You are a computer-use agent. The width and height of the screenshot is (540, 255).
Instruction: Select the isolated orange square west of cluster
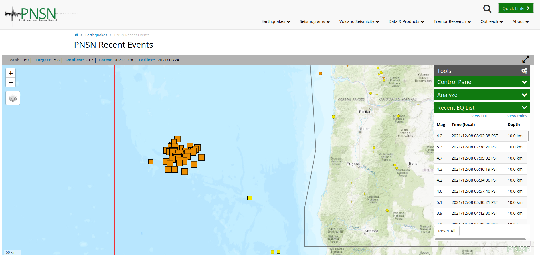151,162
